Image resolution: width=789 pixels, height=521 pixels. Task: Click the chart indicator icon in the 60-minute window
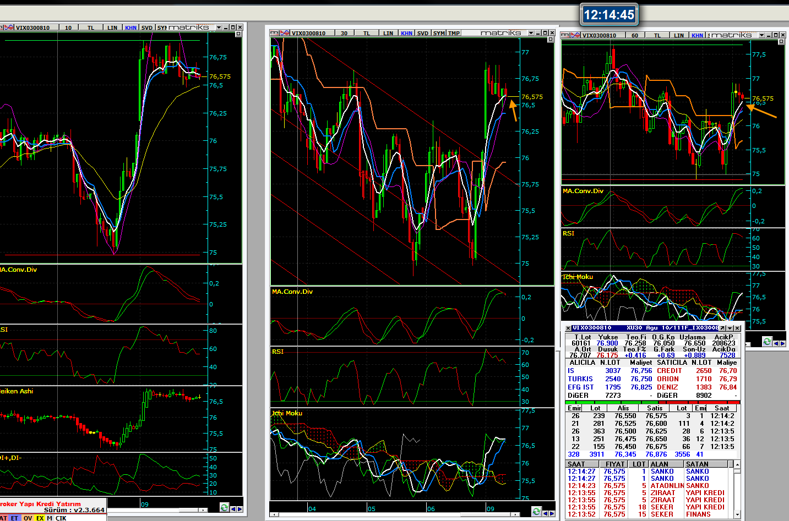click(x=575, y=35)
